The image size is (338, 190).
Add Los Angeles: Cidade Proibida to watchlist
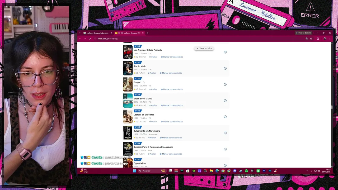click(x=125, y=47)
